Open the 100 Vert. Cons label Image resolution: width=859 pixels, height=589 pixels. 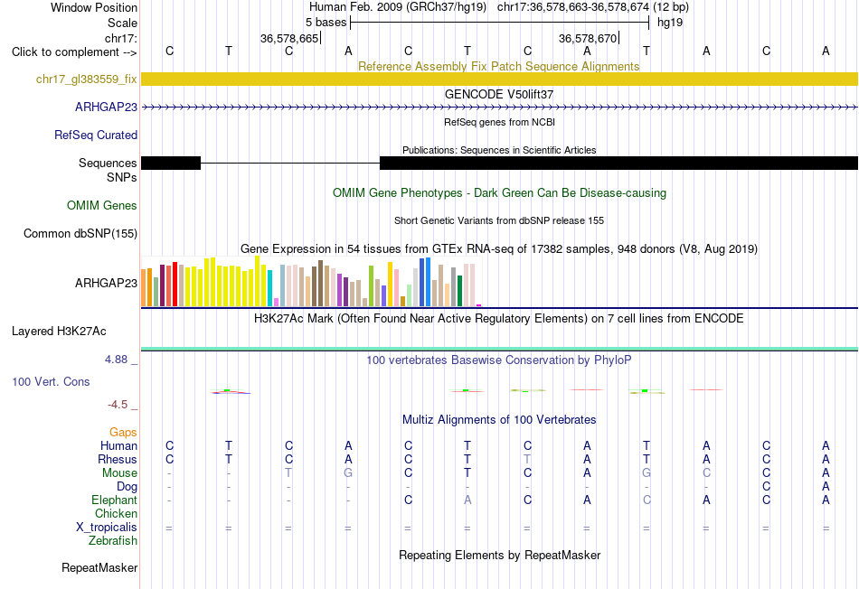(51, 381)
